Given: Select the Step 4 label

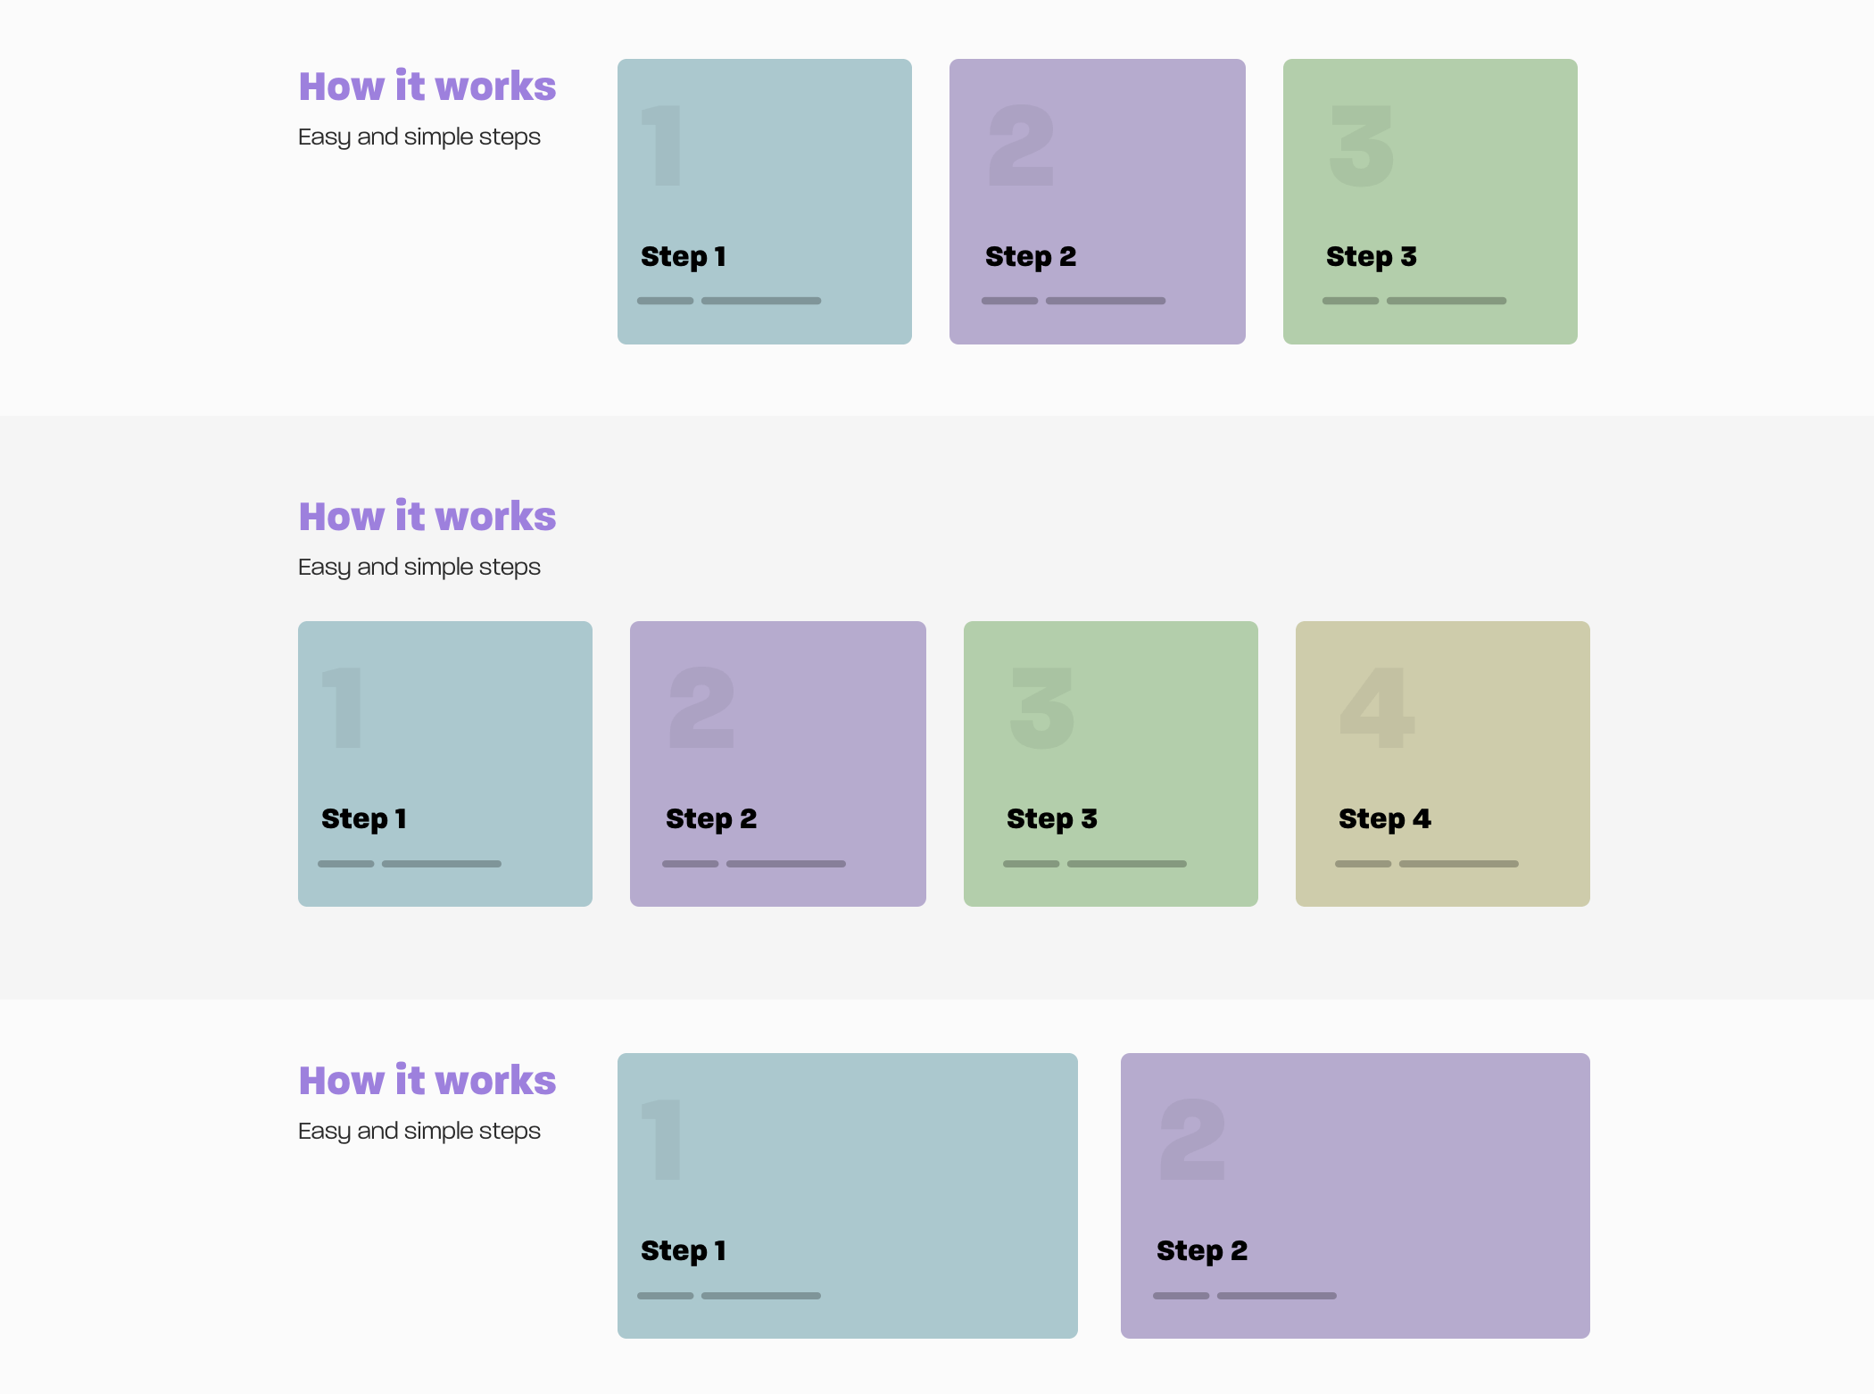Looking at the screenshot, I should point(1384,818).
